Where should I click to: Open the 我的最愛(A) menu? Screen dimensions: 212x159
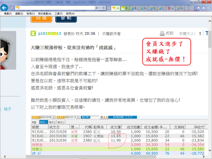[x=45, y=14]
